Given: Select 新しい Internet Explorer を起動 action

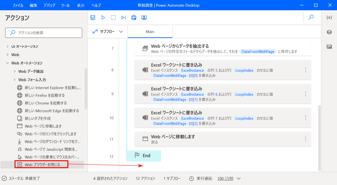Looking at the screenshot, I should click(49, 88).
